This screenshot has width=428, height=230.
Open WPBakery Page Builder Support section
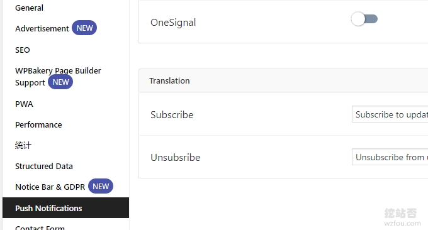click(58, 77)
